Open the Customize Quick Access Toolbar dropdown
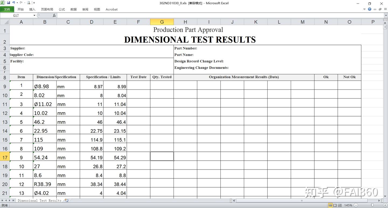Screen dimensions: 388x208 pos(34,3)
